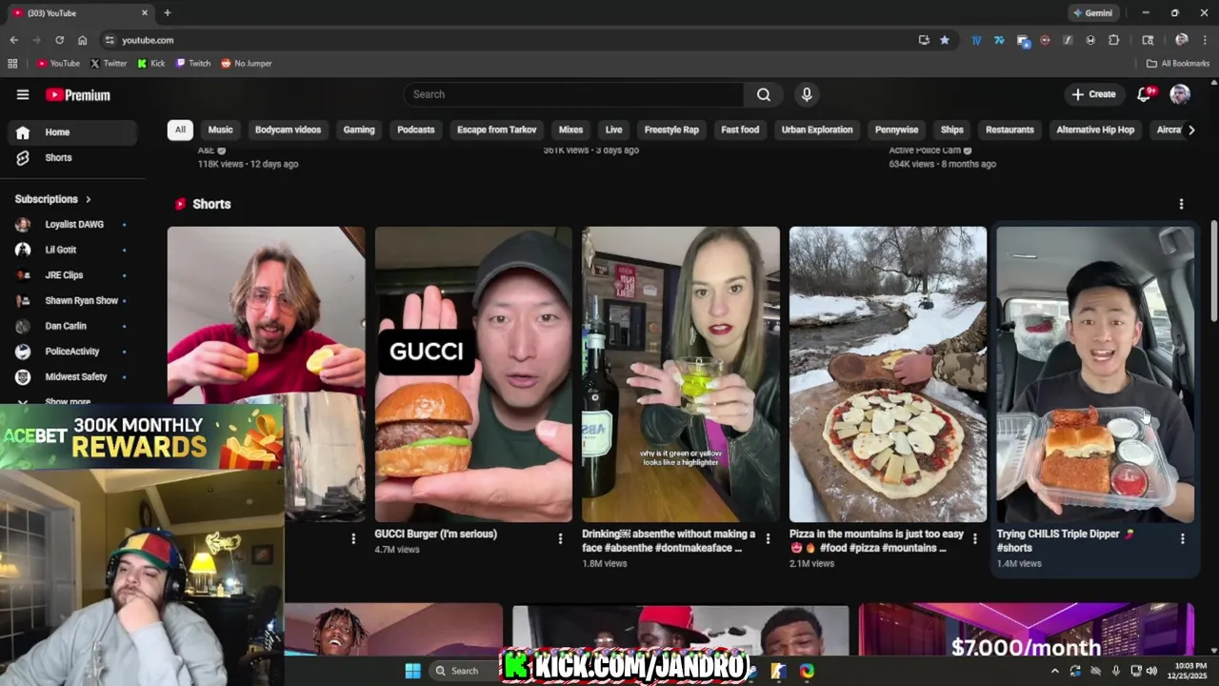This screenshot has height=686, width=1219.
Task: Open the Gemini button in Chrome
Action: click(1092, 13)
